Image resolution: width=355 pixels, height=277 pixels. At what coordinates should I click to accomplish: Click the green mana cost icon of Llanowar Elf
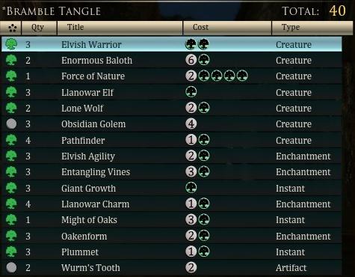[191, 92]
